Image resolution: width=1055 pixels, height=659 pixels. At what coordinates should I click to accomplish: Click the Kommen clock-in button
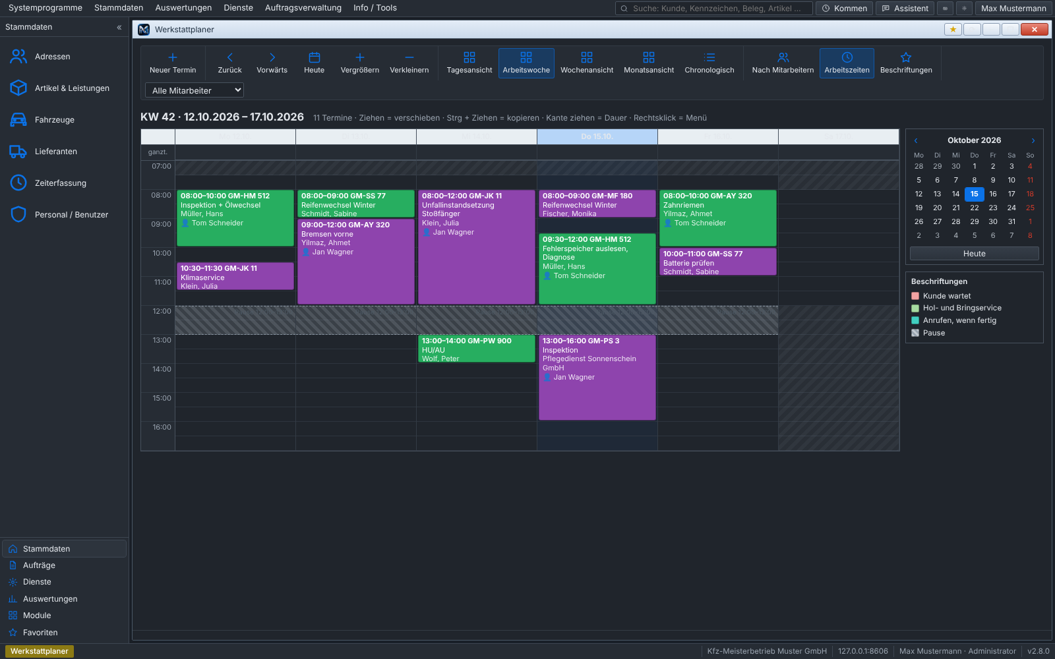point(845,9)
